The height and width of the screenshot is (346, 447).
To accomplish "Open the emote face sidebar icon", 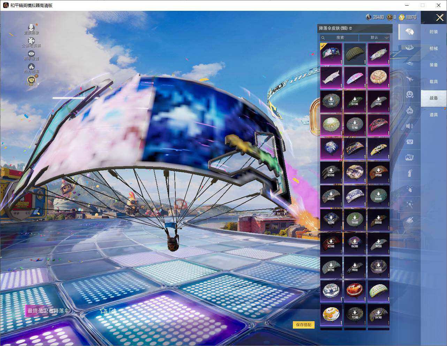I will (409, 95).
